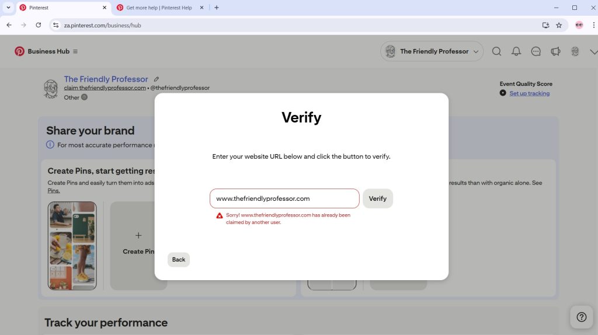
Task: Expand the account chevron at far right
Action: (x=593, y=51)
